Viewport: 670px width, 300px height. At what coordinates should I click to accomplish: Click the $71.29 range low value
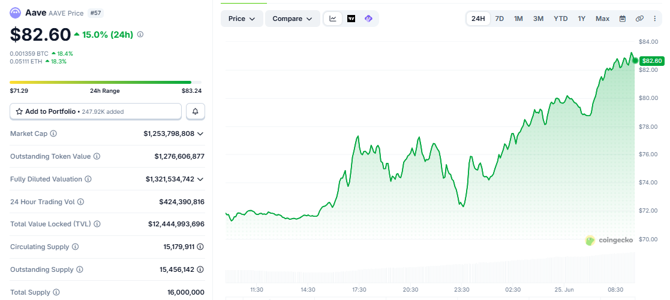(19, 91)
